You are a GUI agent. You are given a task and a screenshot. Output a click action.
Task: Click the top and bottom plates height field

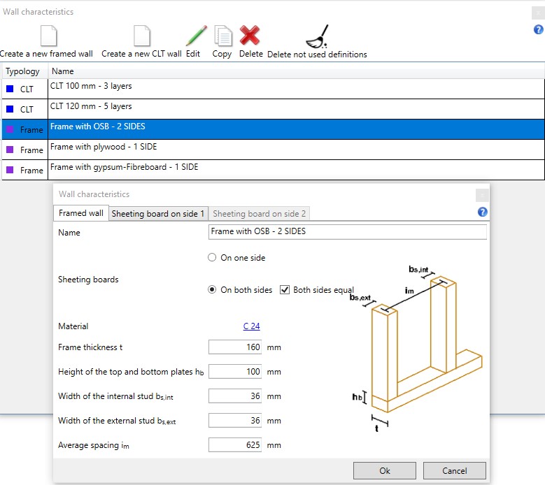tap(235, 372)
